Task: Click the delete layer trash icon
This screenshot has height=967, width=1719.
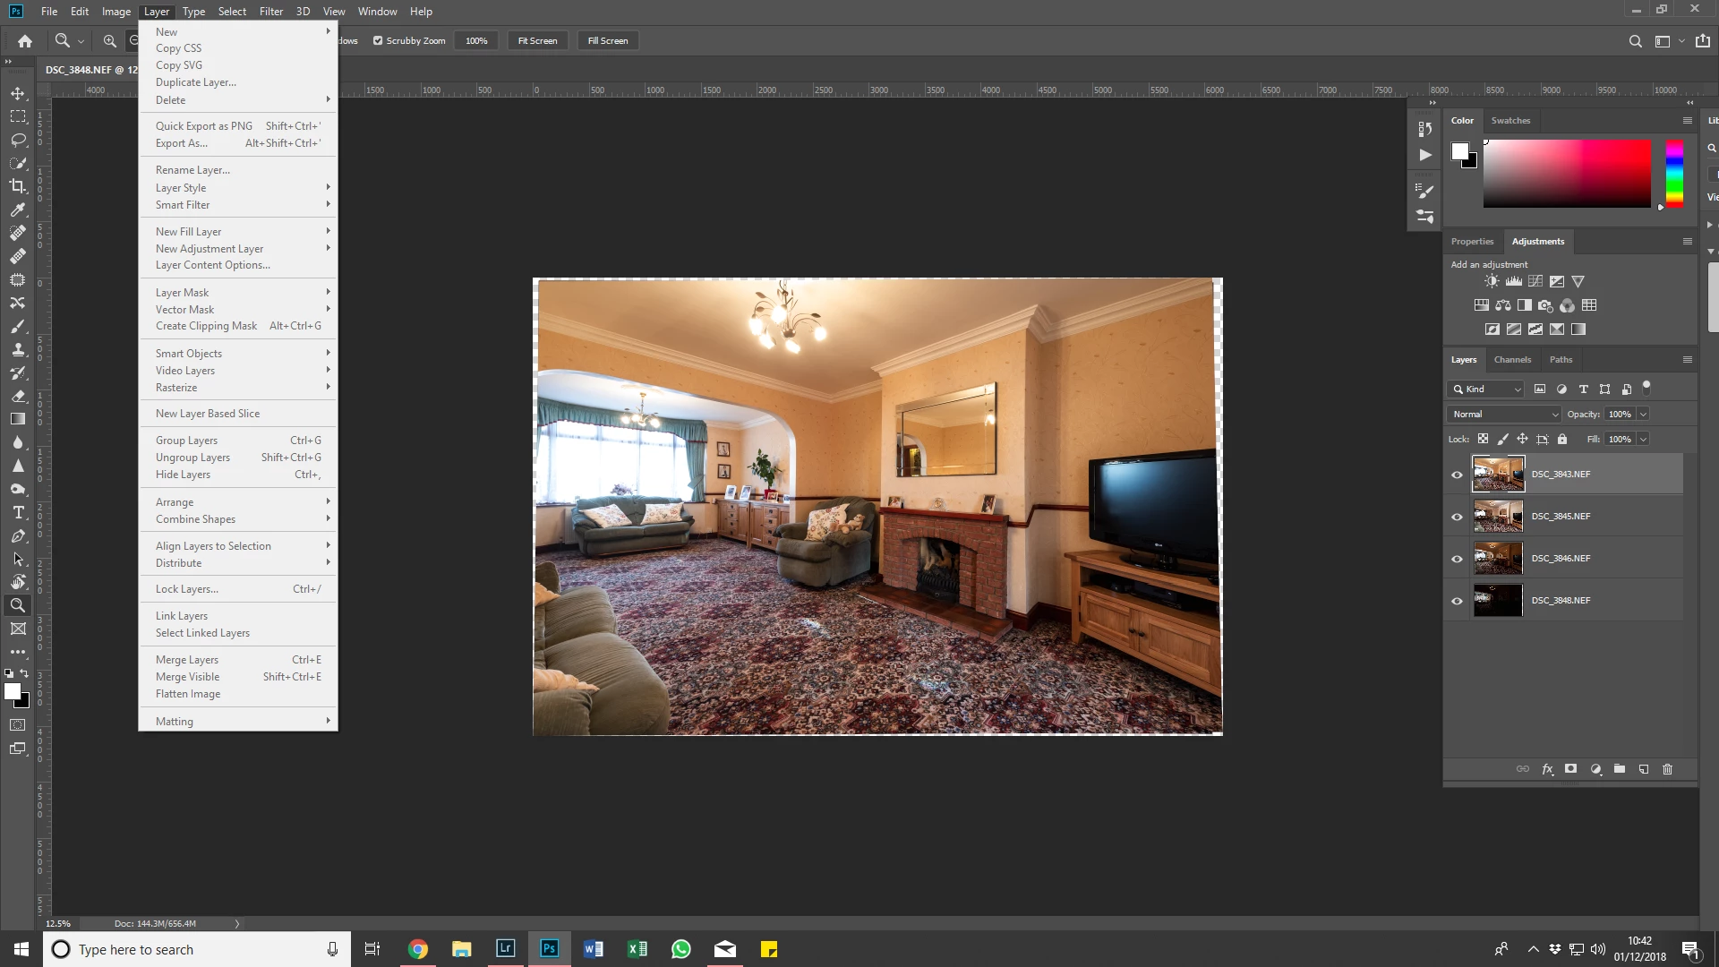Action: tap(1667, 769)
